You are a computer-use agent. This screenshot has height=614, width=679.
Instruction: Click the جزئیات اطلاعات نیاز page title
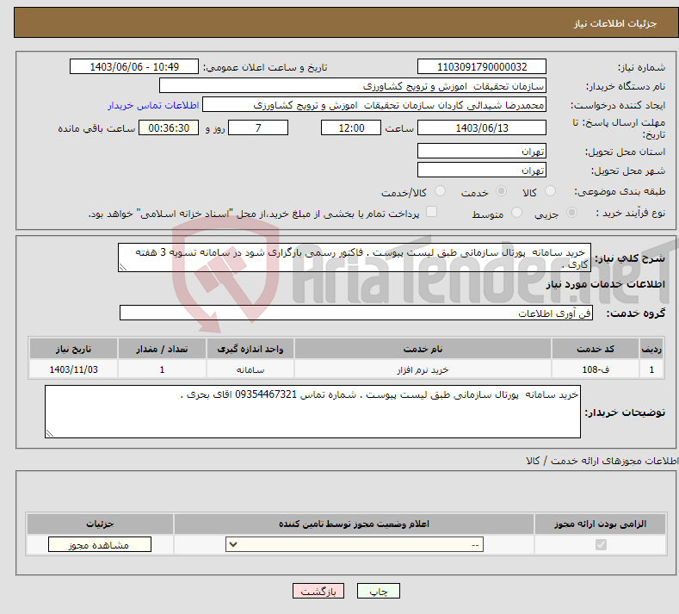coord(615,23)
